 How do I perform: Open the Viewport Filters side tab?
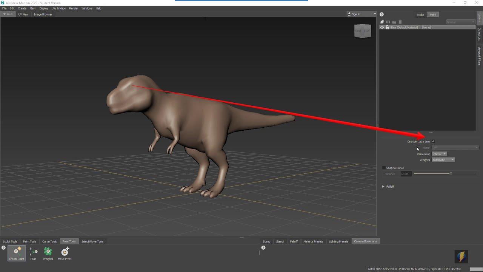[x=480, y=56]
